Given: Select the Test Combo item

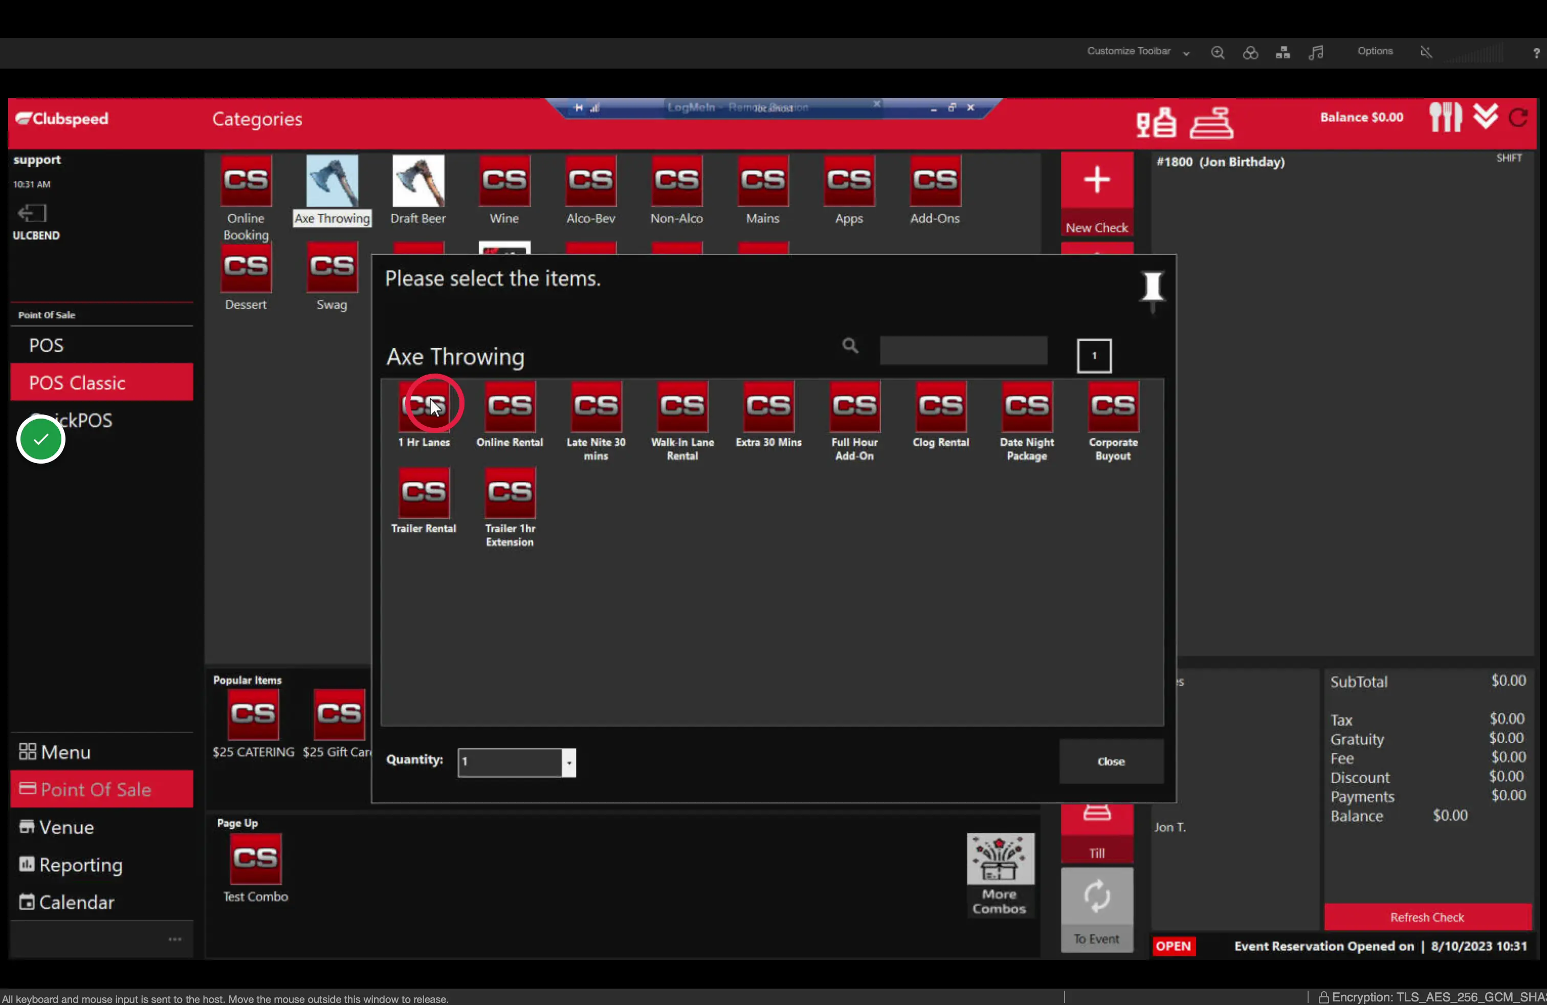Looking at the screenshot, I should [x=255, y=869].
